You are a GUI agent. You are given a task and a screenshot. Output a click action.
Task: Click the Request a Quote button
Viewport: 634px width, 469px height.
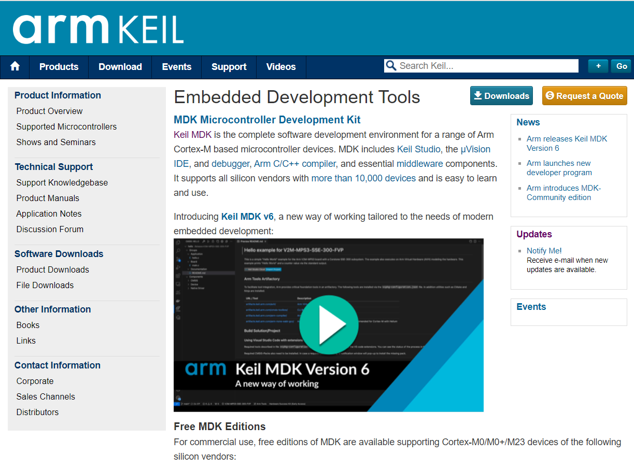584,96
